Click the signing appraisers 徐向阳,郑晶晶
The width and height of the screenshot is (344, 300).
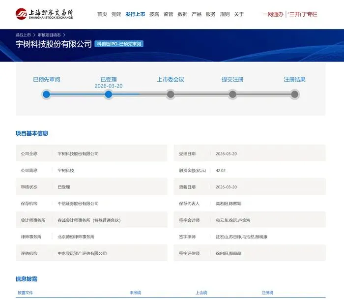229,253
